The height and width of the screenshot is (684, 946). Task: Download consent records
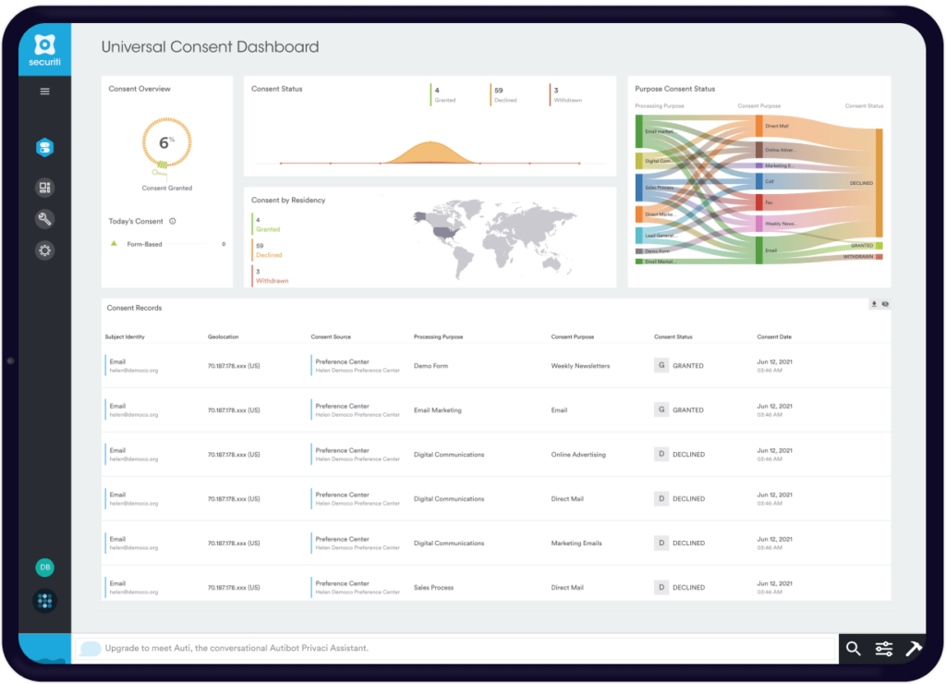pyautogui.click(x=874, y=304)
